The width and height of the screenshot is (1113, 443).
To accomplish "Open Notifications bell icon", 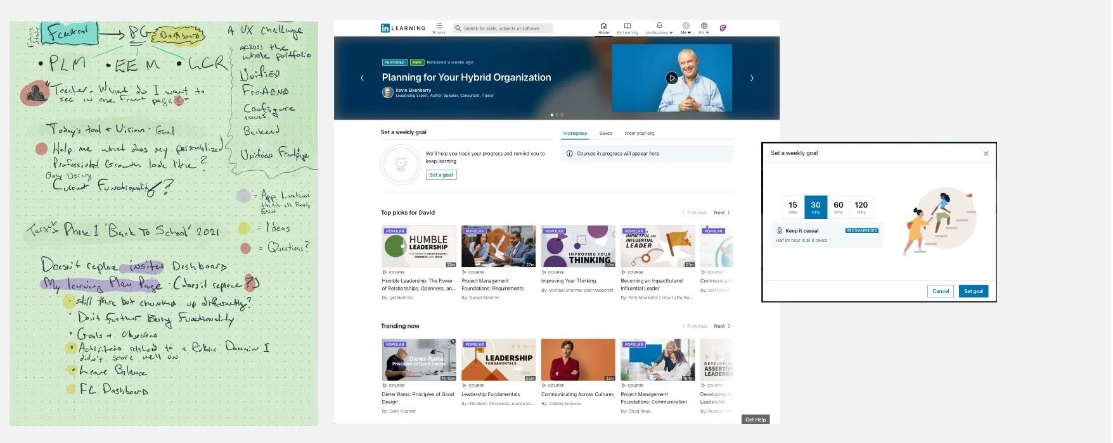I will pos(659,26).
